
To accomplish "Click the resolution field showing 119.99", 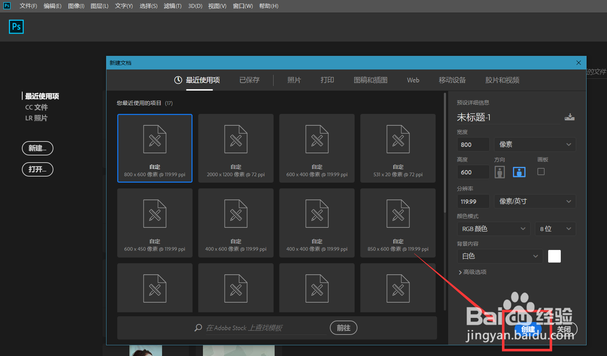I will tap(473, 201).
